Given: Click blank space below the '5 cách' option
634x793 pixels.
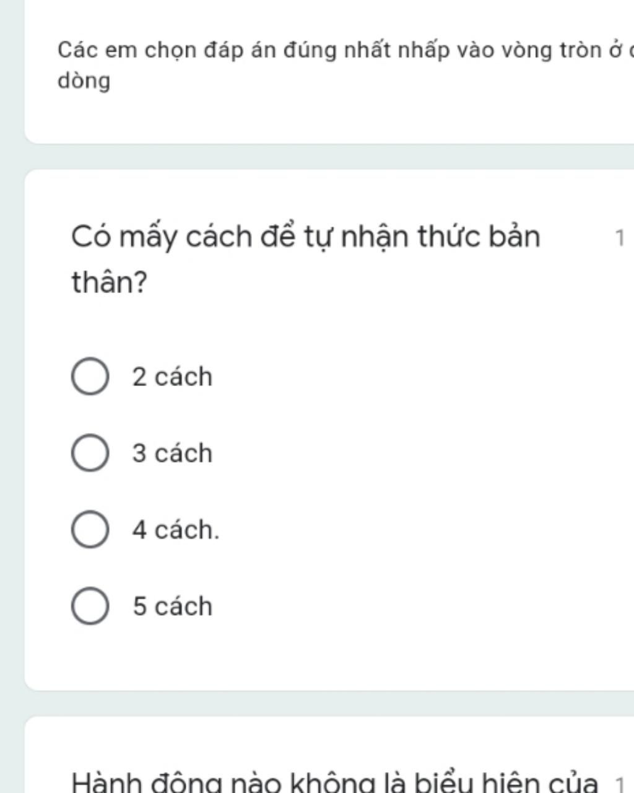Looking at the screenshot, I should click(310, 657).
